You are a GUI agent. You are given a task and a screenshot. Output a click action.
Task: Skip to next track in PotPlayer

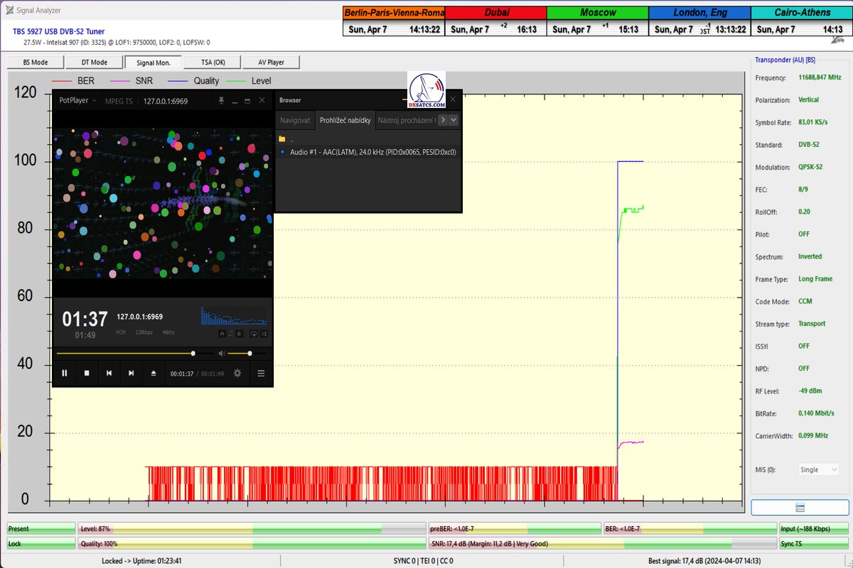coord(131,373)
